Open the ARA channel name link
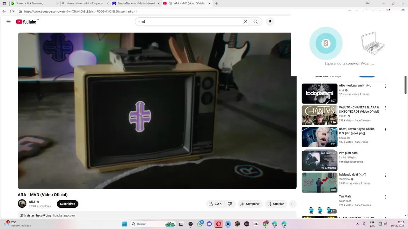 pyautogui.click(x=32, y=202)
